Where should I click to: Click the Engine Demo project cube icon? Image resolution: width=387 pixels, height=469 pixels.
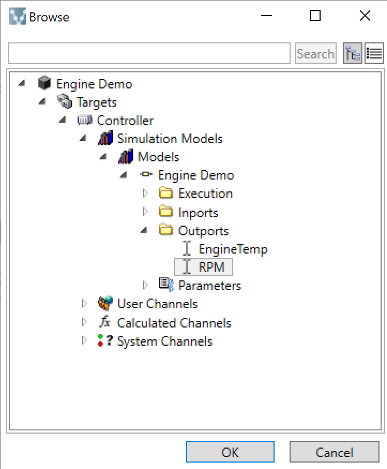[44, 84]
